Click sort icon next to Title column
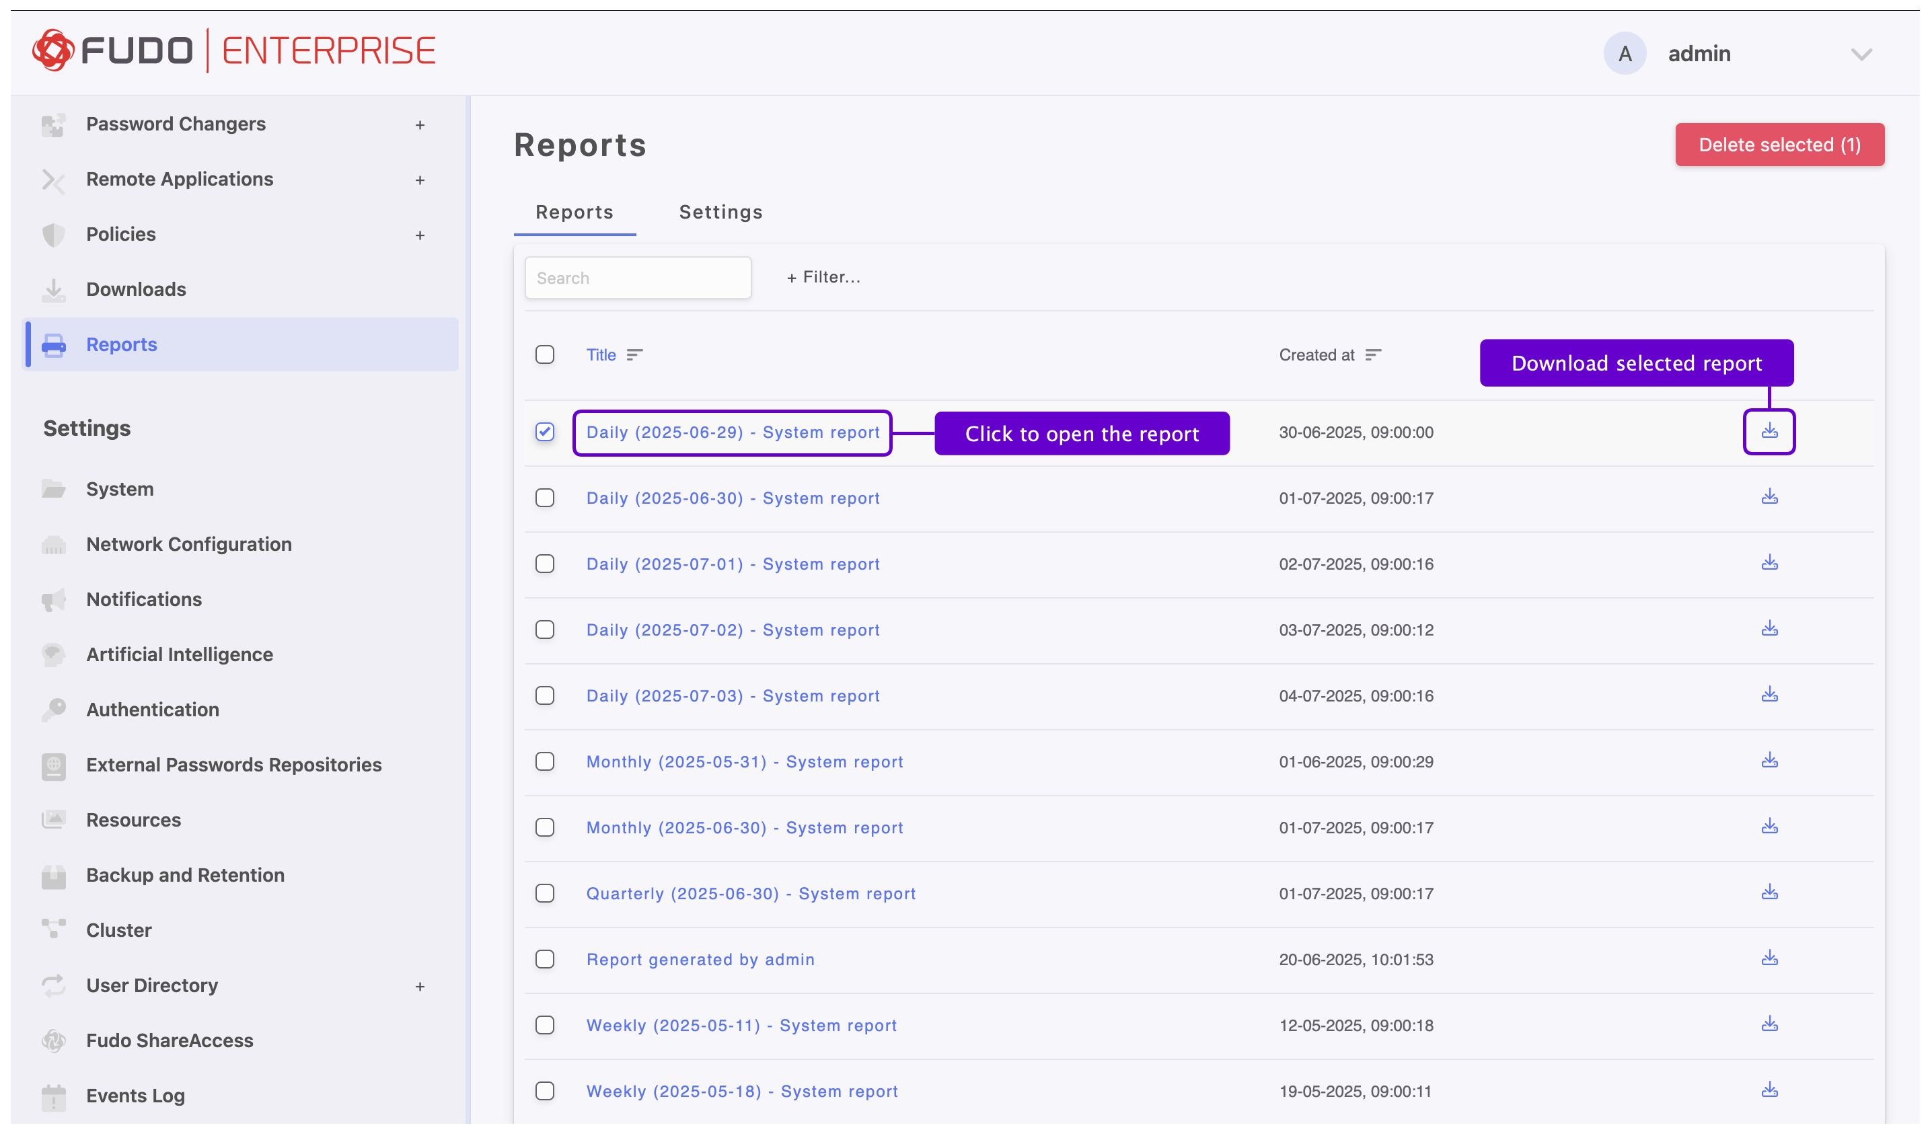1930x1140 pixels. tap(634, 355)
